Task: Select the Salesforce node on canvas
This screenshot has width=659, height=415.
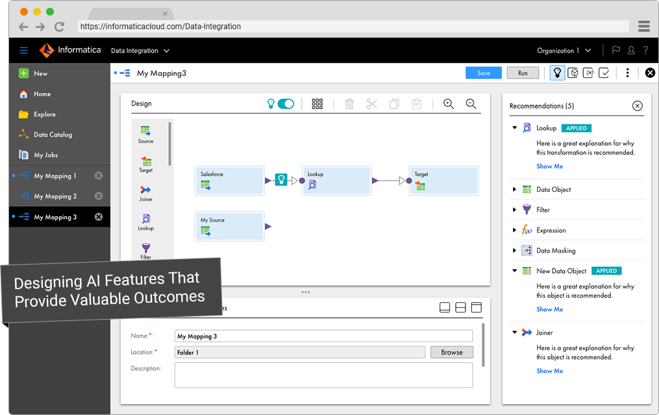Action: click(x=229, y=180)
